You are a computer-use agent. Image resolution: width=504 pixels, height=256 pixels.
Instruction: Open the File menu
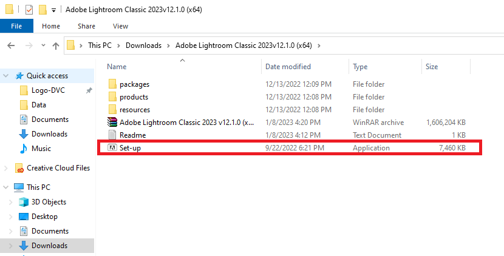(16, 26)
